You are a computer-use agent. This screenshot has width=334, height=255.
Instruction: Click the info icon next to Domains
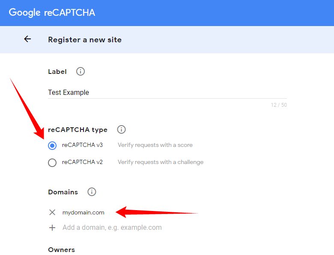coord(92,192)
